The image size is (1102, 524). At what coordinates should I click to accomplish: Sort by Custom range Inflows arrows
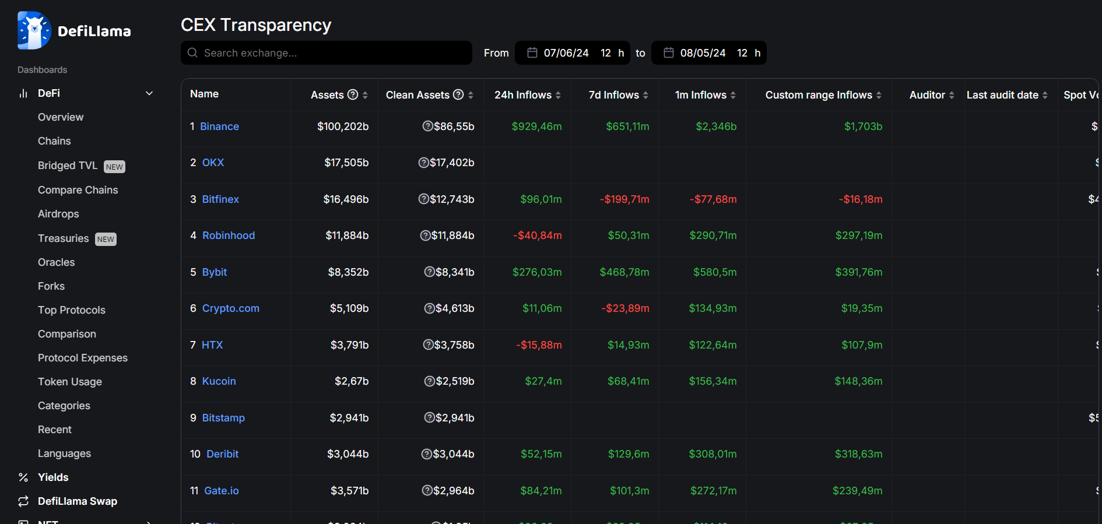pyautogui.click(x=879, y=95)
